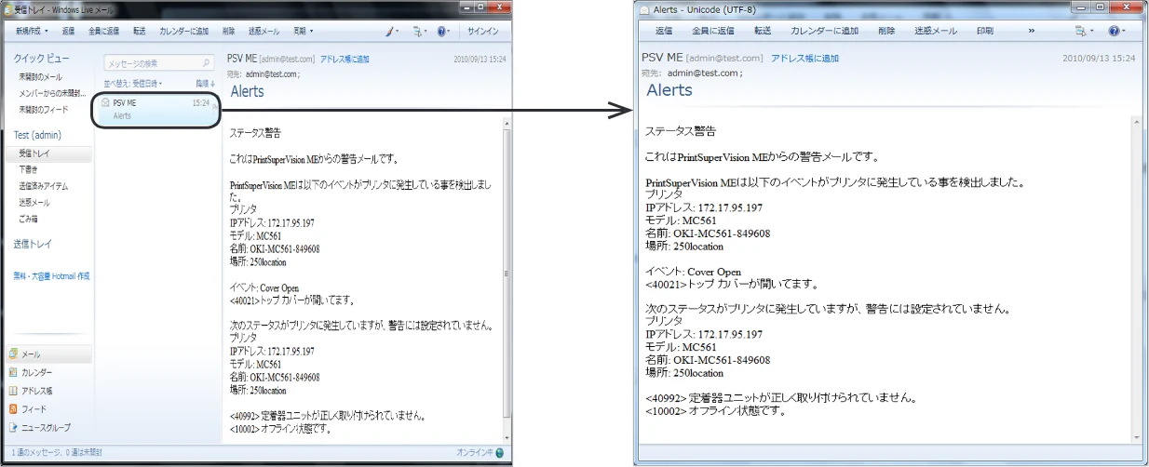Open アドレス帳 via its book icon
The height and width of the screenshot is (467, 1149).
coord(13,391)
